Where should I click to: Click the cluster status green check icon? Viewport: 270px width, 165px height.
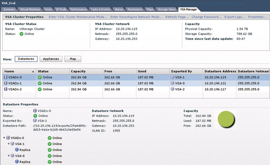(21, 34)
